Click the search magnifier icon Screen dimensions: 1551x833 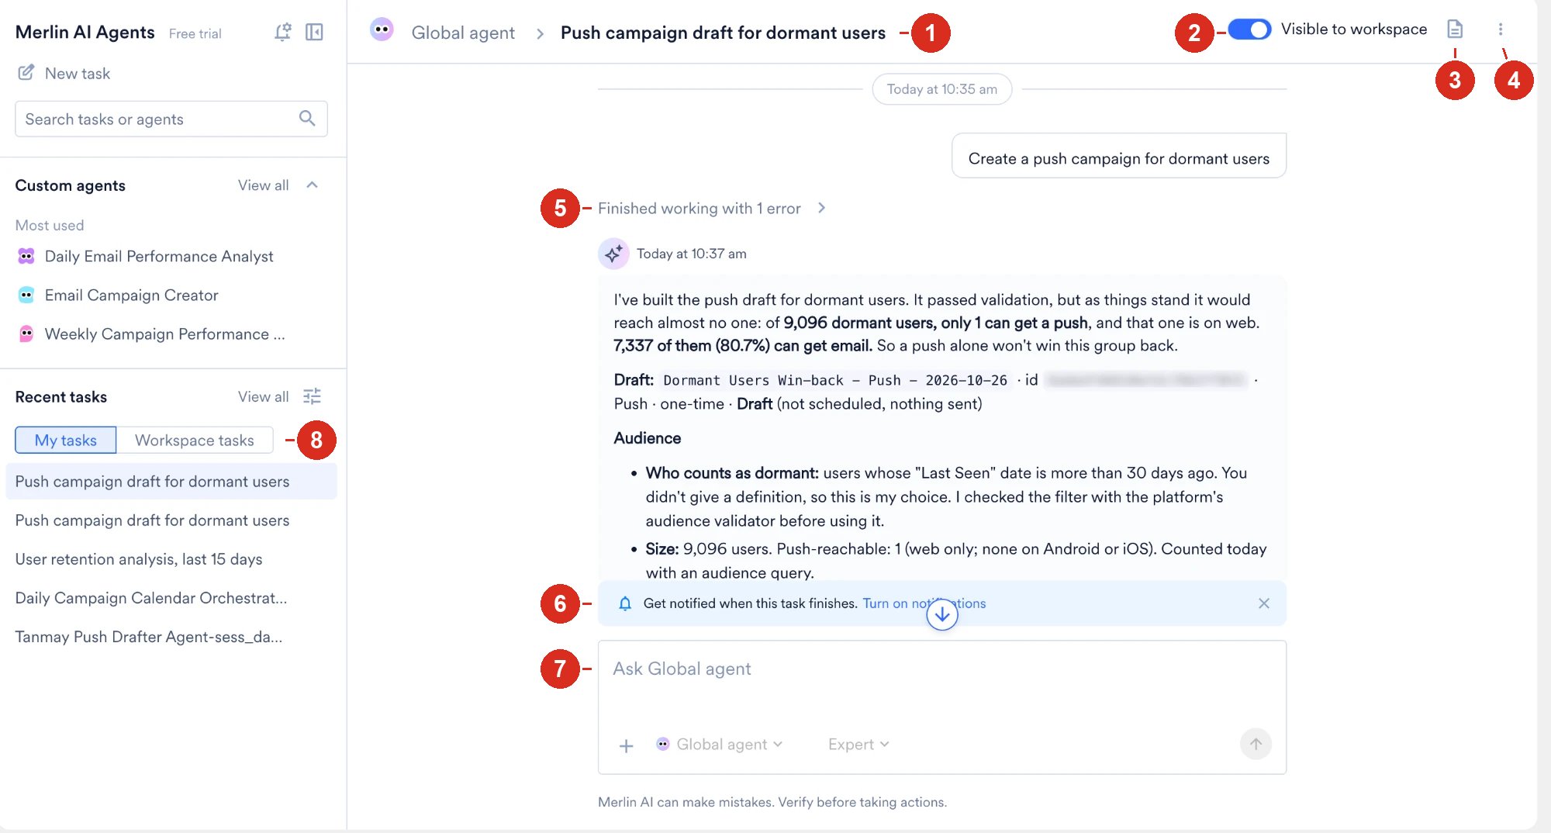click(307, 119)
